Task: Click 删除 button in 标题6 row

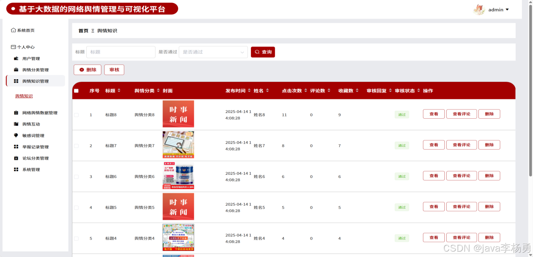Action: [489, 176]
